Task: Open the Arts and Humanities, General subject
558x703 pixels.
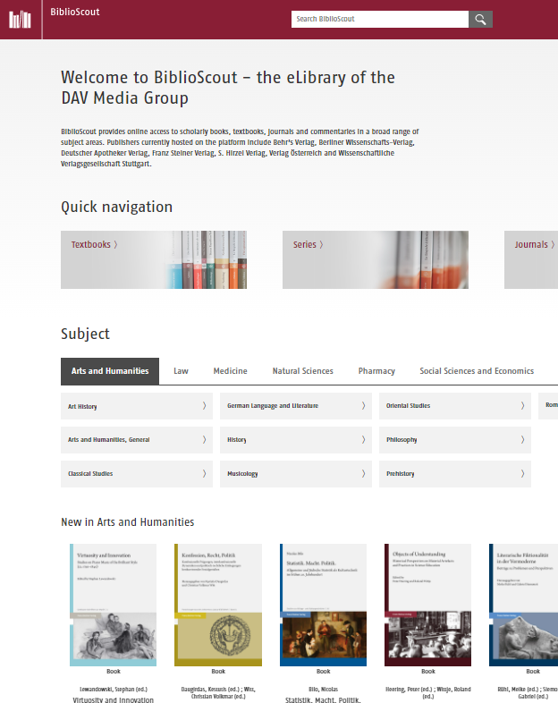Action: pyautogui.click(x=137, y=440)
